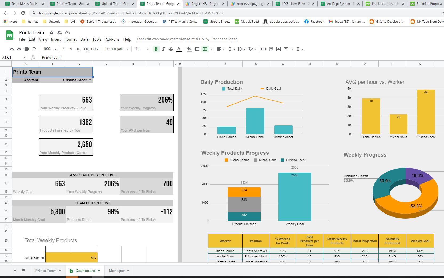Open the Format menu
Viewport: 444px width, 278px height.
(70, 39)
